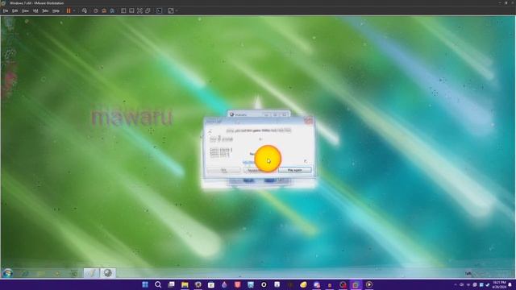Image resolution: width=516 pixels, height=290 pixels.
Task: Open the console view icon
Action: [160, 10]
